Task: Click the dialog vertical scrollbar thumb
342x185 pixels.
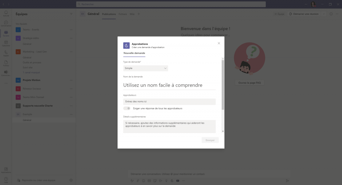Action: click(x=223, y=85)
